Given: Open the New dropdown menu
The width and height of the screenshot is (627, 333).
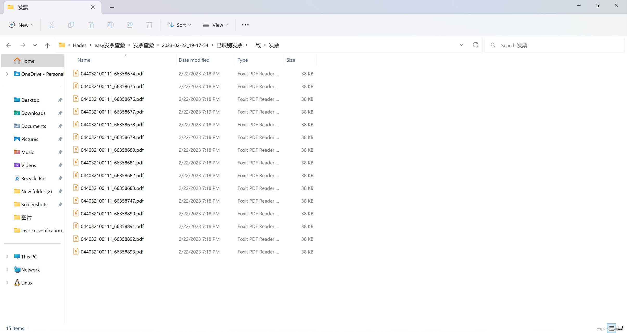Looking at the screenshot, I should point(21,25).
